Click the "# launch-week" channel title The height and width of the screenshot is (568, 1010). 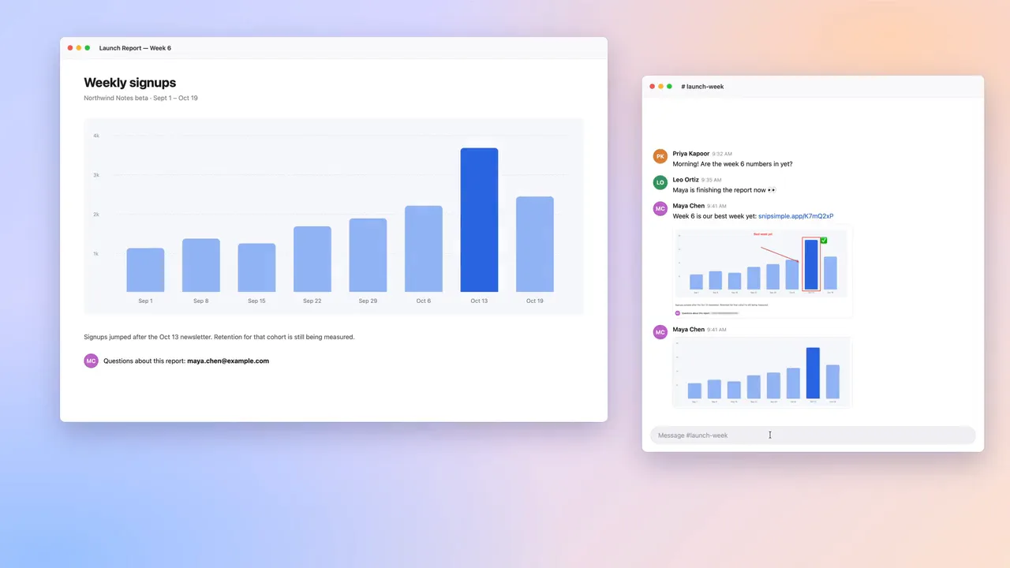[x=702, y=87]
